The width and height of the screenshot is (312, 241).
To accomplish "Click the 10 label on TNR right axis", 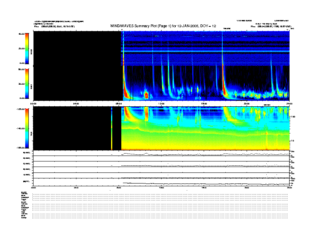I will [292, 141].
